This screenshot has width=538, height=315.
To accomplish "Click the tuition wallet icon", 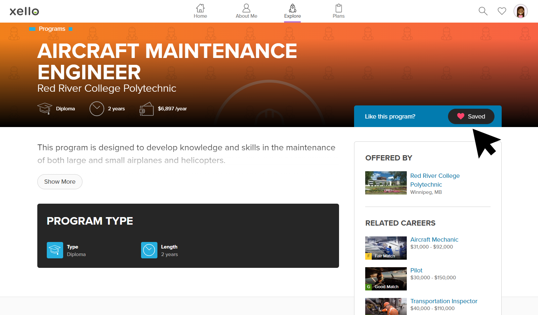I will (x=147, y=109).
